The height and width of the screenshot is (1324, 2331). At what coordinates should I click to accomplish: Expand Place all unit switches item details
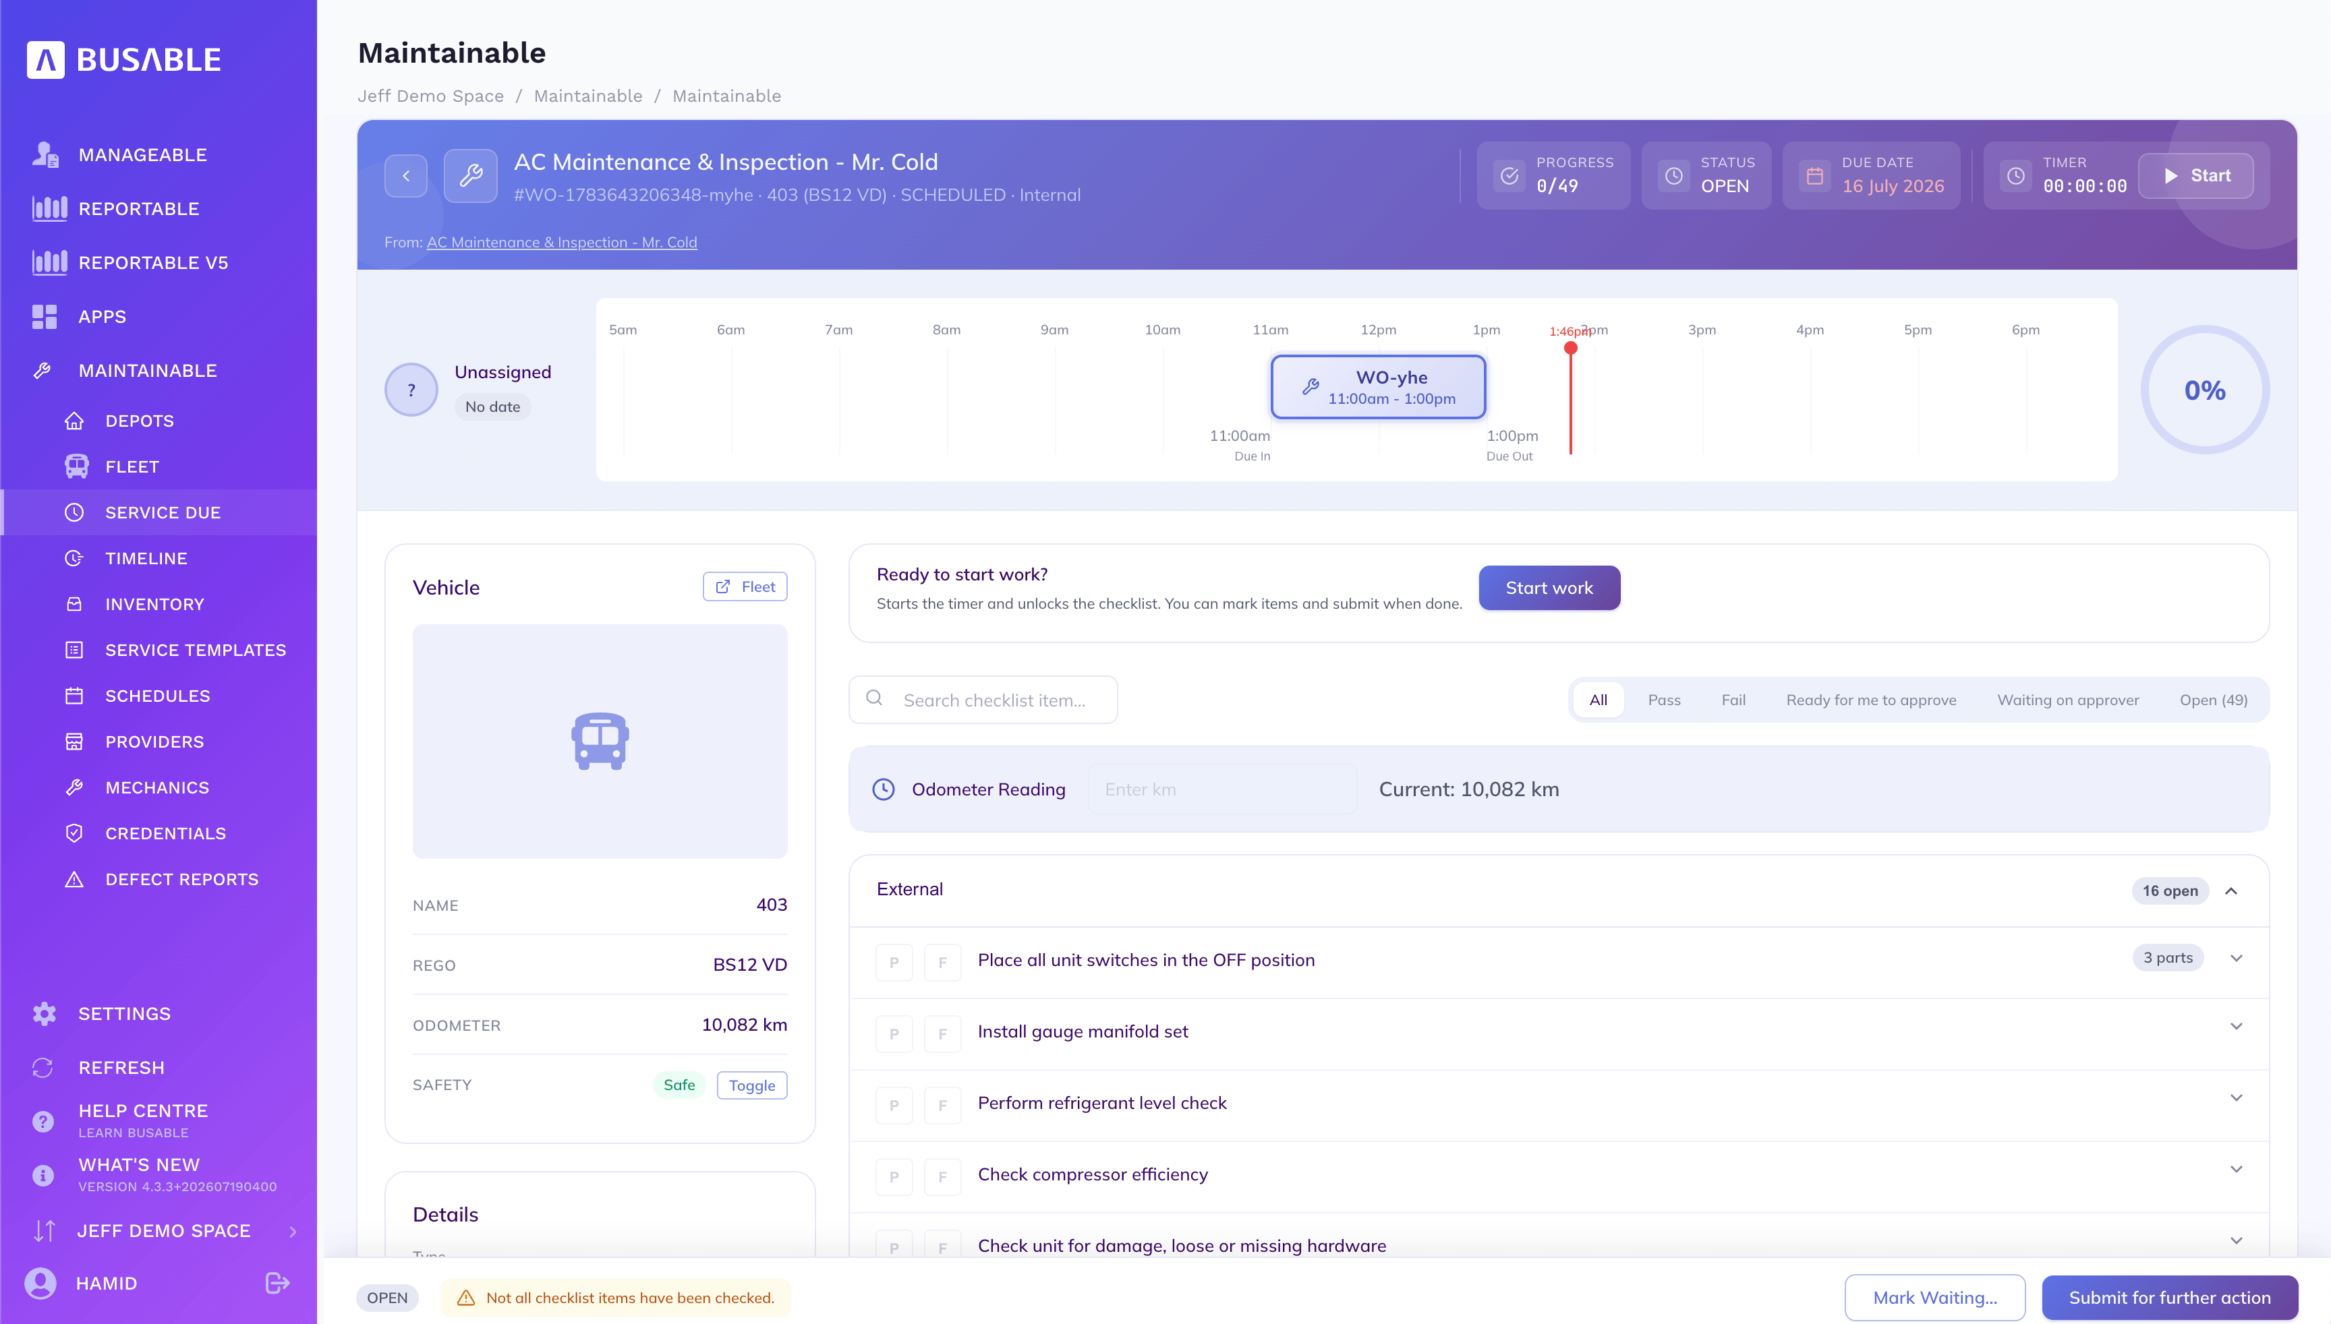click(x=2237, y=959)
